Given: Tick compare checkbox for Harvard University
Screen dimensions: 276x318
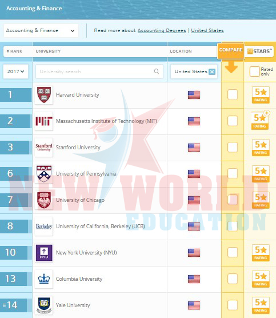Looking at the screenshot, I should point(233,94).
